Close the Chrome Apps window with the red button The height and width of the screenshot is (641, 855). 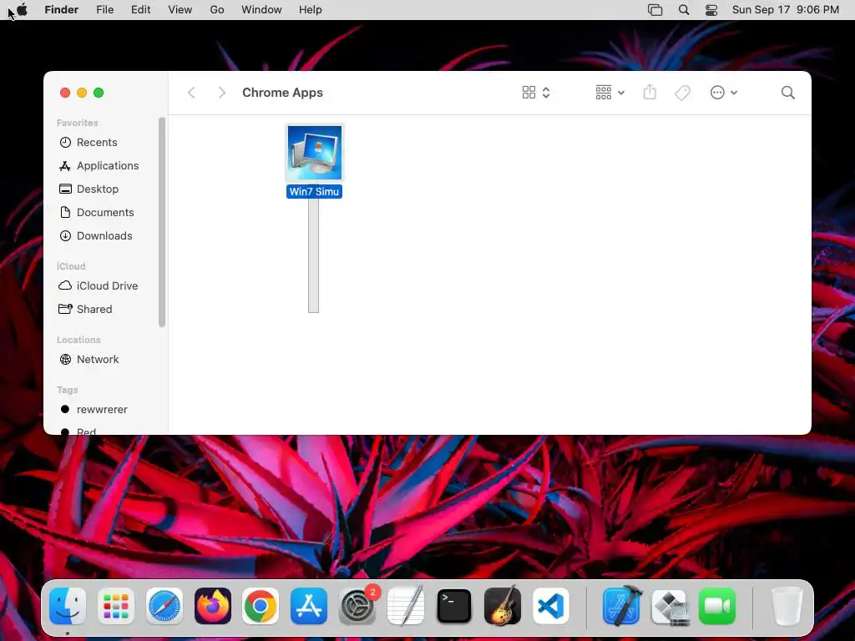[x=65, y=93]
